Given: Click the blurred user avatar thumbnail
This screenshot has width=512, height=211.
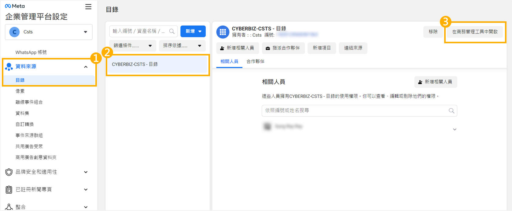Looking at the screenshot, I should click(x=267, y=126).
